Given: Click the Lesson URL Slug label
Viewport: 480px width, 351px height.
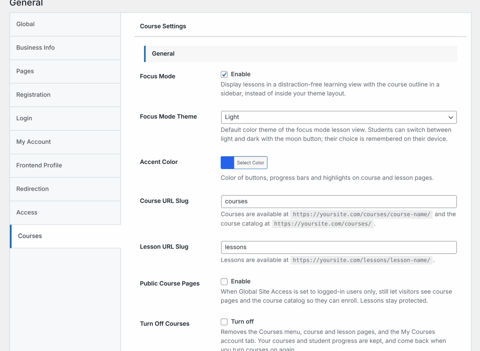Looking at the screenshot, I should (164, 247).
